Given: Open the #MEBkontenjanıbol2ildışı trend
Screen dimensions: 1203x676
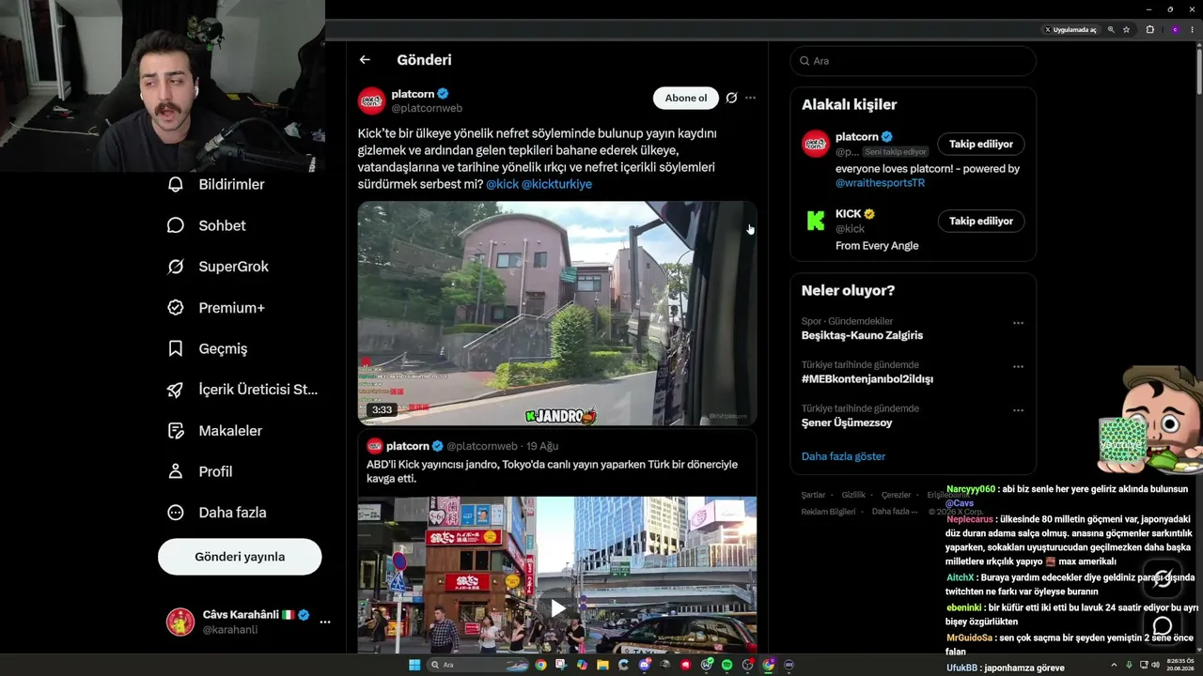Looking at the screenshot, I should [867, 379].
